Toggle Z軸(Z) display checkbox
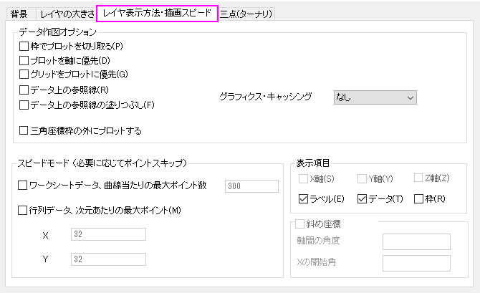Viewport: 480px width, 293px height. [418, 178]
